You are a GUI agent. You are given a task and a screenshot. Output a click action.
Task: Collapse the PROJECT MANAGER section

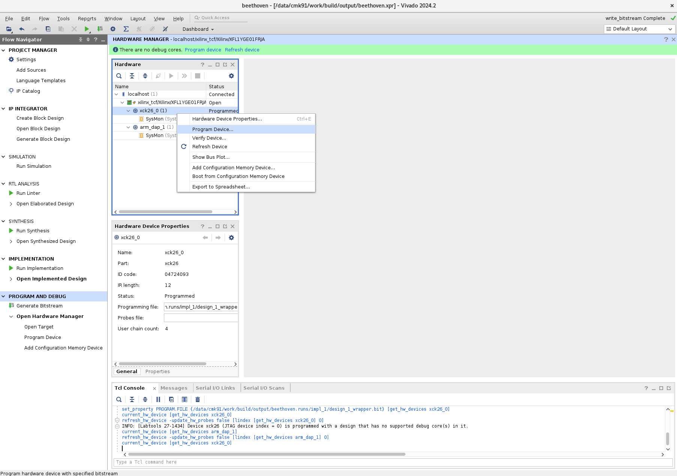click(x=3, y=50)
